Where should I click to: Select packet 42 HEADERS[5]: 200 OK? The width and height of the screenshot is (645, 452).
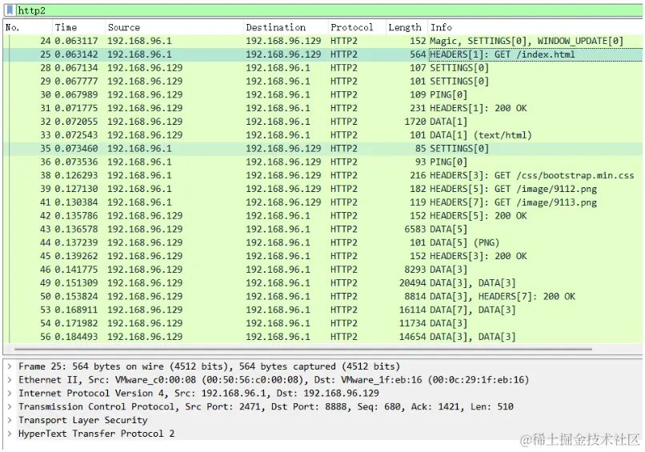tap(322, 216)
